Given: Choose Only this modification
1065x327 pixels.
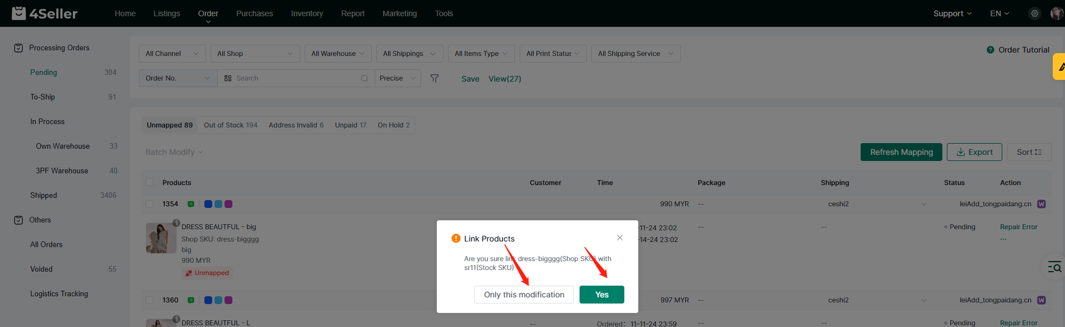Looking at the screenshot, I should tap(524, 295).
